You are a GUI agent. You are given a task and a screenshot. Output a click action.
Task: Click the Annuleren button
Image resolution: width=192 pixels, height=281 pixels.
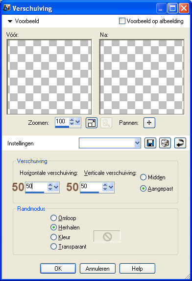pos(97,268)
